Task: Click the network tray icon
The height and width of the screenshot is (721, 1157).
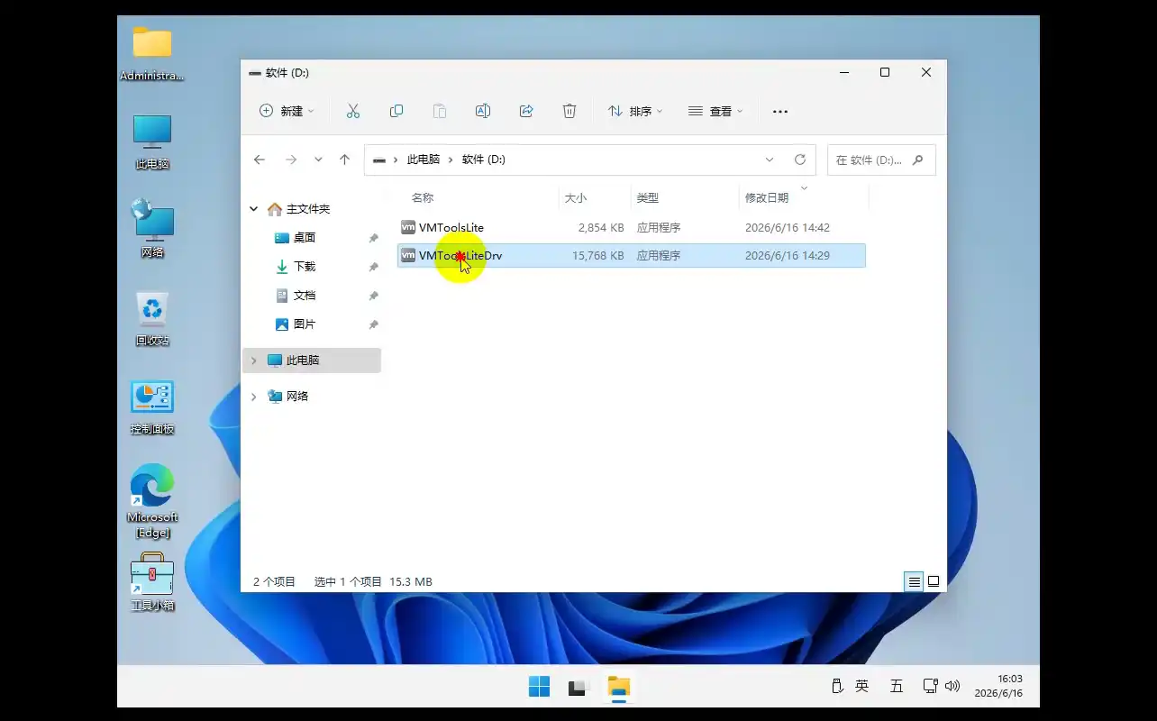Action: [x=931, y=686]
